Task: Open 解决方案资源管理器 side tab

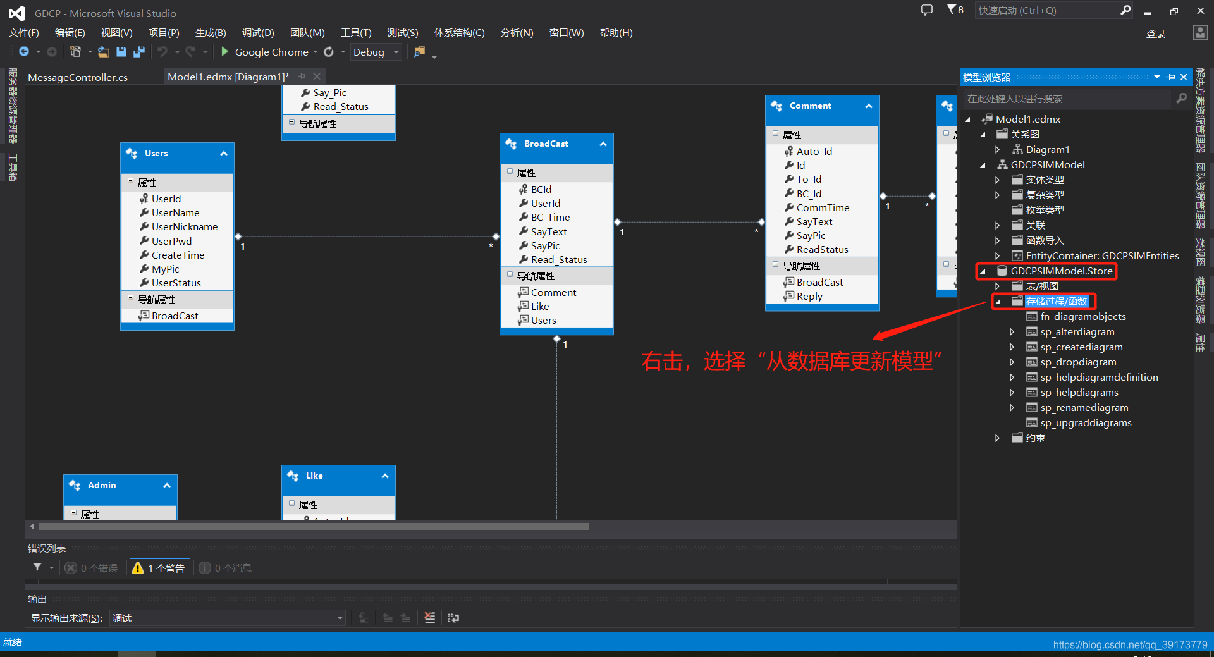Action: [1200, 111]
